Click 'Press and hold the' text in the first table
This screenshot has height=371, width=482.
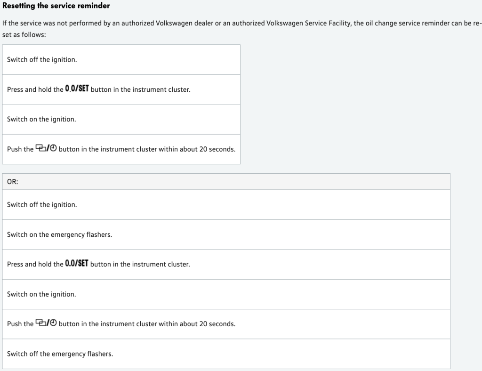(35, 89)
